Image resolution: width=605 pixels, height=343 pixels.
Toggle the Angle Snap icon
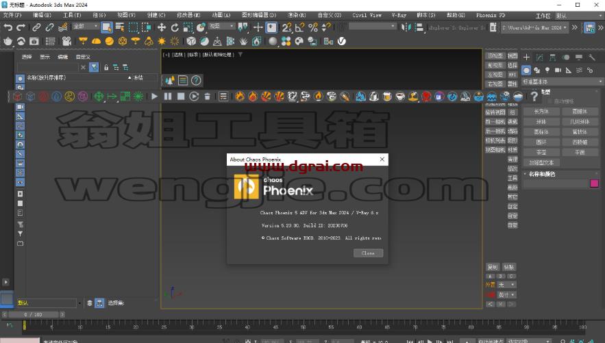(300, 27)
